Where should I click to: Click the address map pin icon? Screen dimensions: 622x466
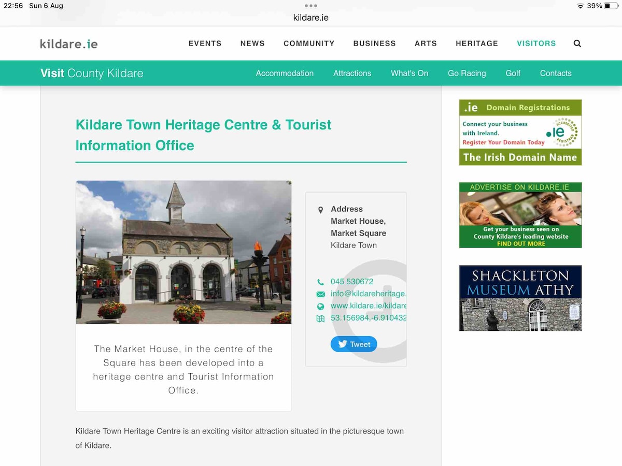coord(320,210)
